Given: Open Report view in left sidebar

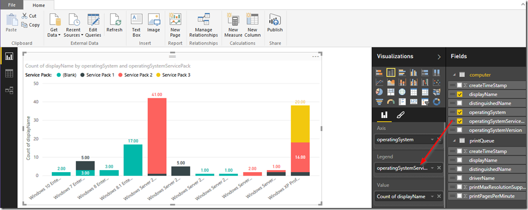Looking at the screenshot, I should point(9,57).
